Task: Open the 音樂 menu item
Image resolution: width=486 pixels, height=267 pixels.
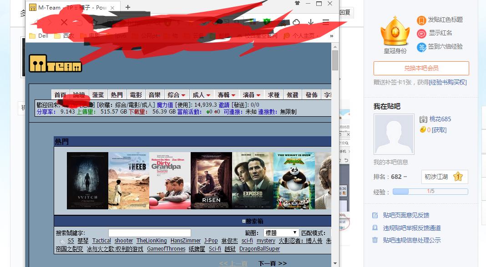Action: point(155,94)
